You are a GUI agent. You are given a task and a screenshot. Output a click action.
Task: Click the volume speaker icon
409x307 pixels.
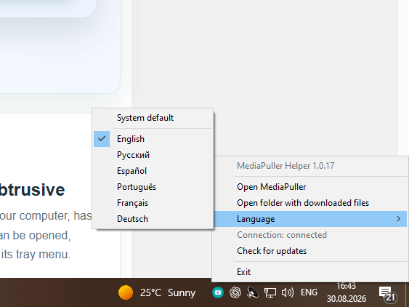(288, 292)
